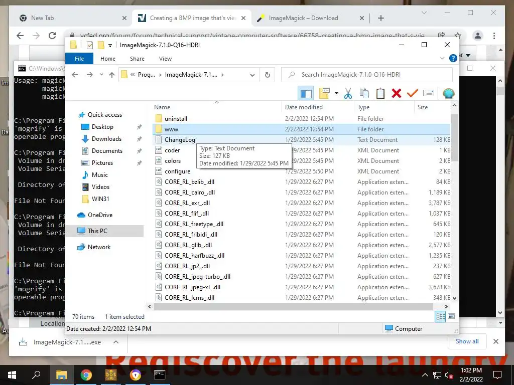Open the address bar history dropdown
The height and width of the screenshot is (385, 514).
point(252,75)
